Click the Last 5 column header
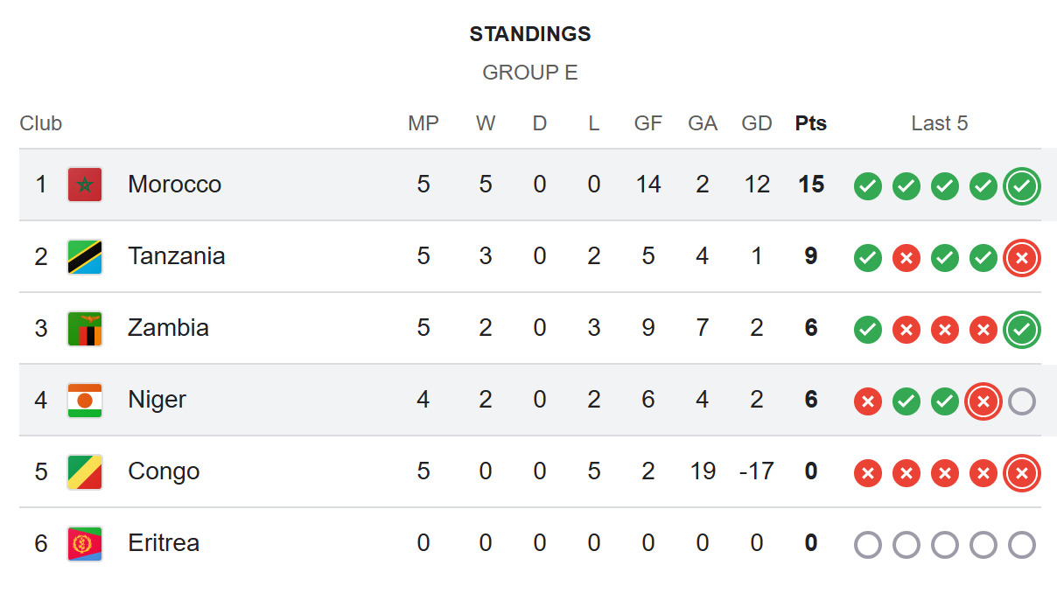 coord(940,123)
